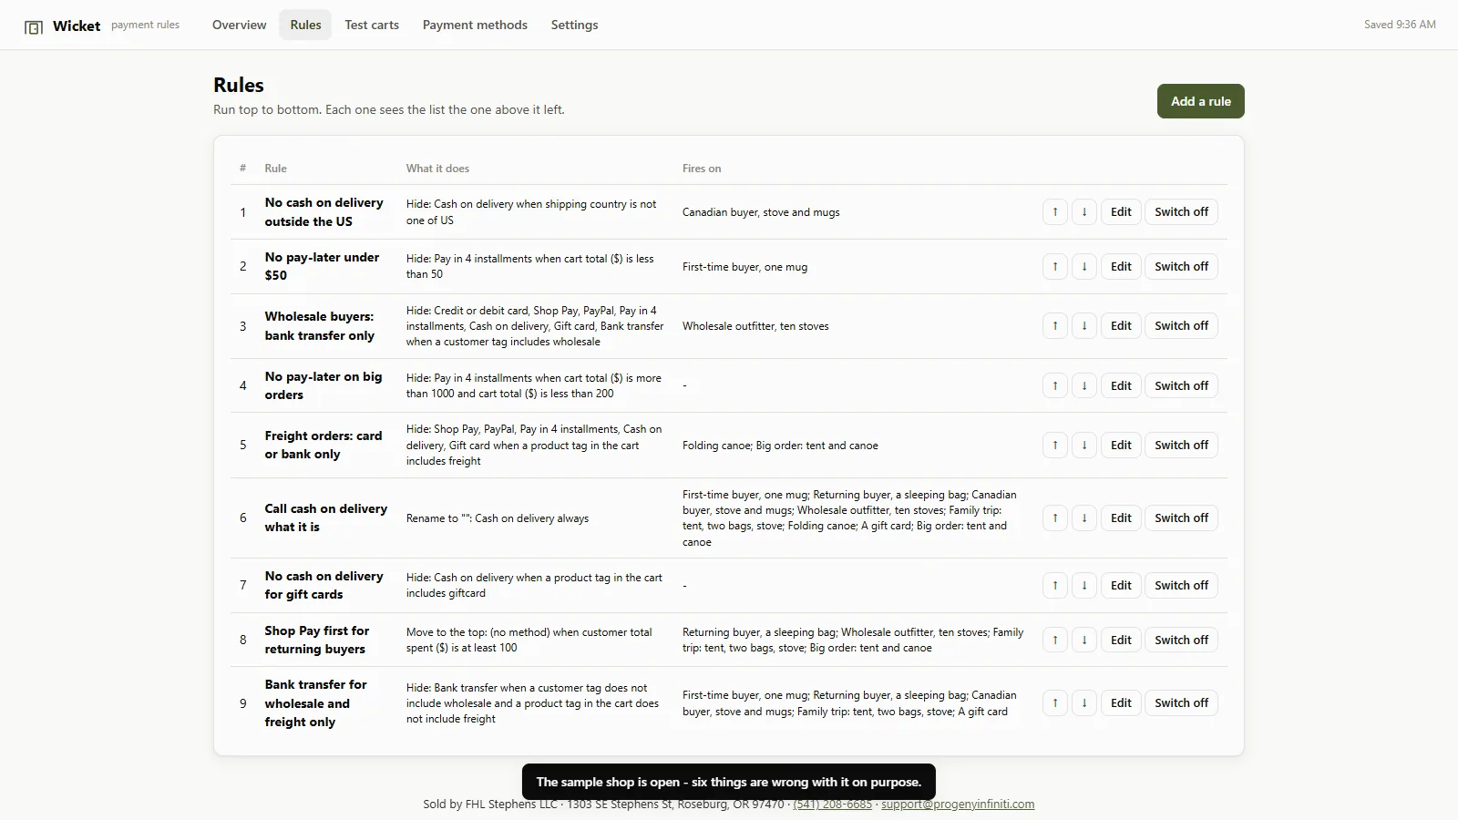Move down 'No pay-later under $50' rule
The image size is (1458, 820).
(x=1083, y=267)
